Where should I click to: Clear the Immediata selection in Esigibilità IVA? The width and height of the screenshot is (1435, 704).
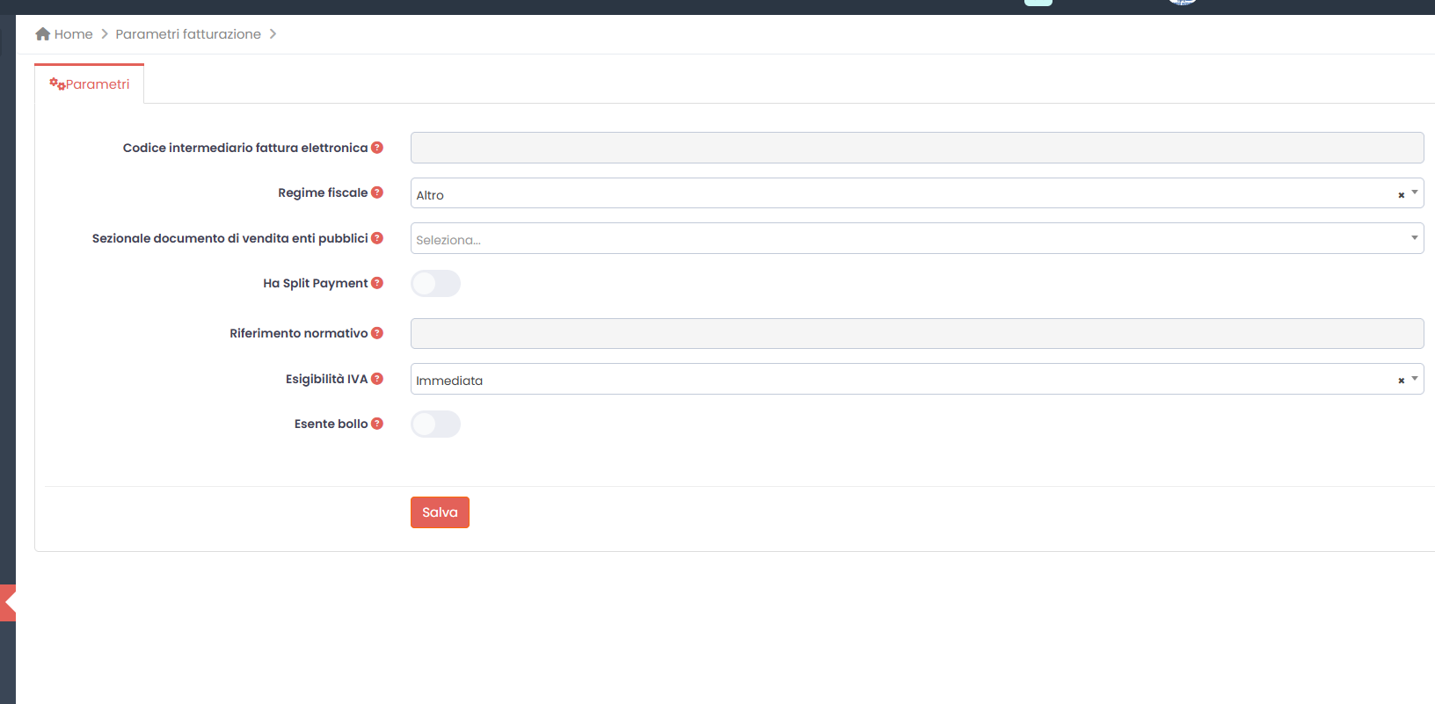pos(1401,381)
